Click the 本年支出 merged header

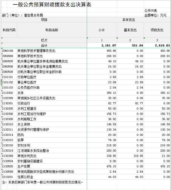pos(129,19)
